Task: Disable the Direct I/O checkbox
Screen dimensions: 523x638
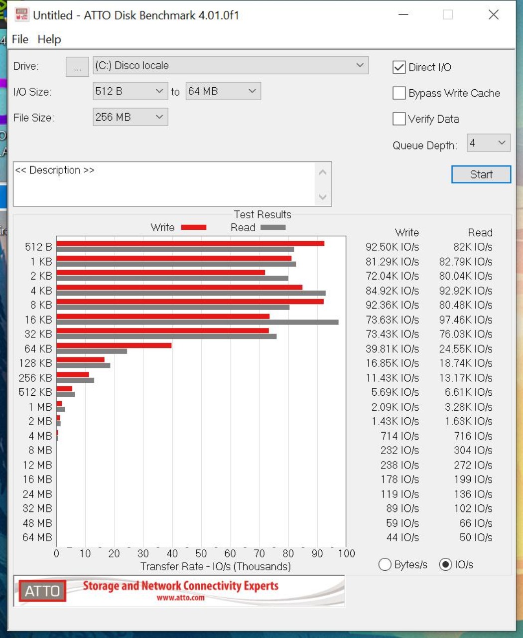Action: (399, 67)
